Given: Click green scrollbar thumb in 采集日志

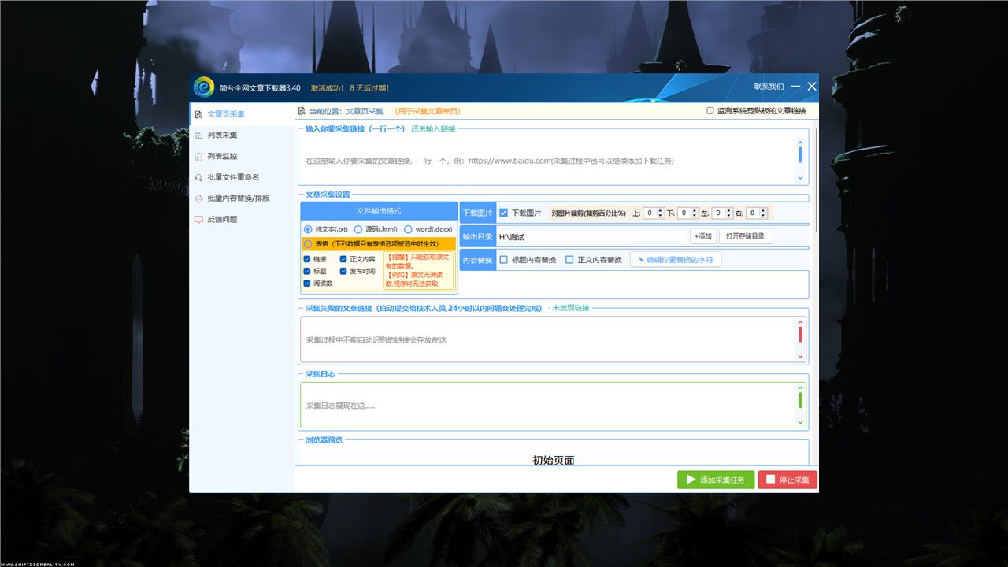Looking at the screenshot, I should (801, 400).
